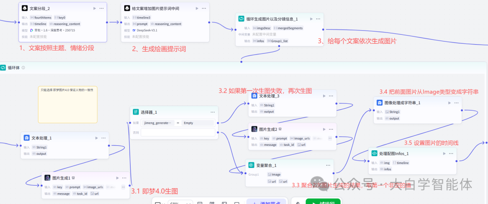Image resolution: width=488 pixels, height=204 pixels.
Task: Open more options for 选择器_1
Action: click(212, 112)
